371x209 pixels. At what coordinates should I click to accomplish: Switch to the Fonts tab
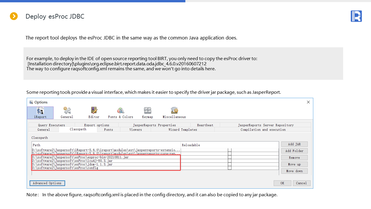(x=109, y=130)
